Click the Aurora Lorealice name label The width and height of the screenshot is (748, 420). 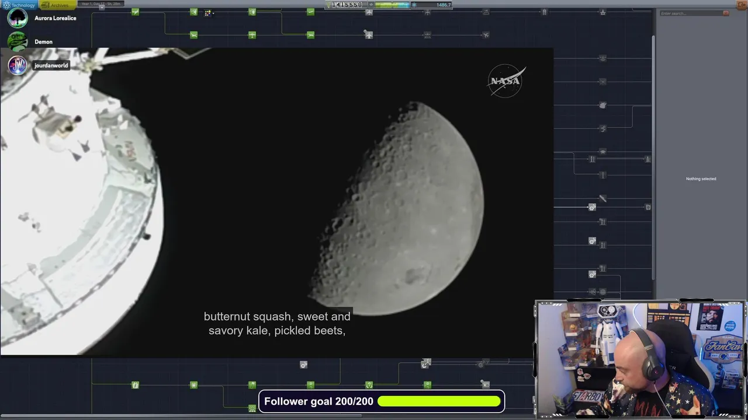pos(56,18)
